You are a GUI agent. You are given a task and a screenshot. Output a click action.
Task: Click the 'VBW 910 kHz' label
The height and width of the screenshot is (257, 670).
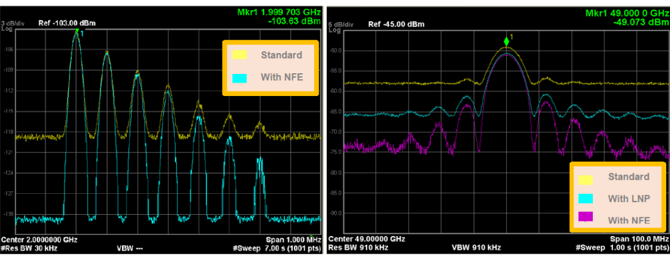click(x=476, y=247)
